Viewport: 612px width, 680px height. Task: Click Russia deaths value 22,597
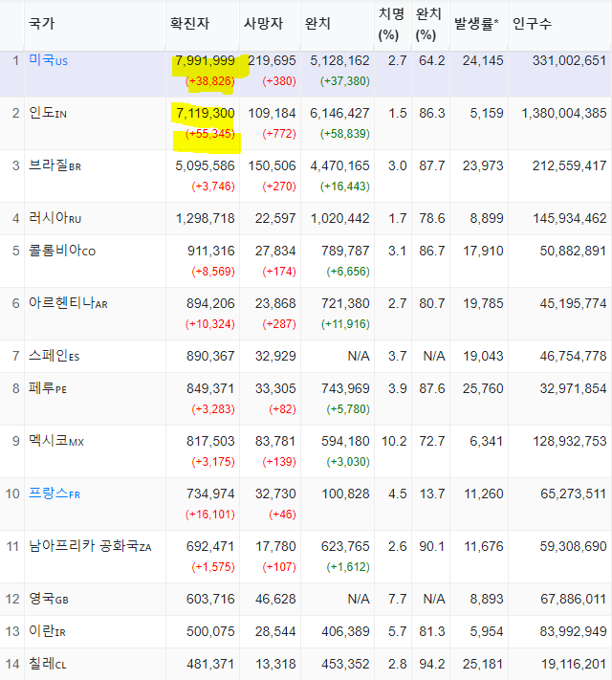tap(275, 218)
